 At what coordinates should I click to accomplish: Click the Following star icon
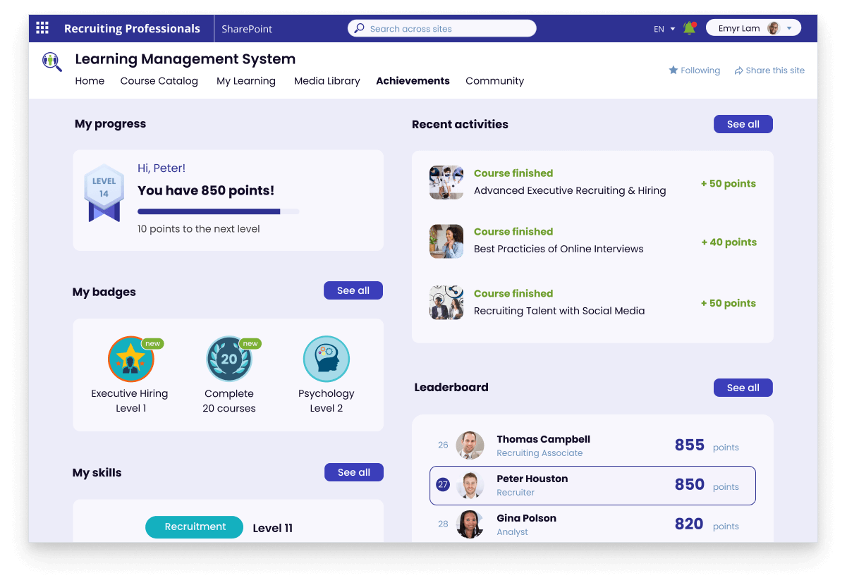pos(674,70)
